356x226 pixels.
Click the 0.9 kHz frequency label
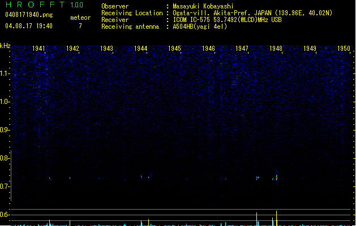[5, 130]
